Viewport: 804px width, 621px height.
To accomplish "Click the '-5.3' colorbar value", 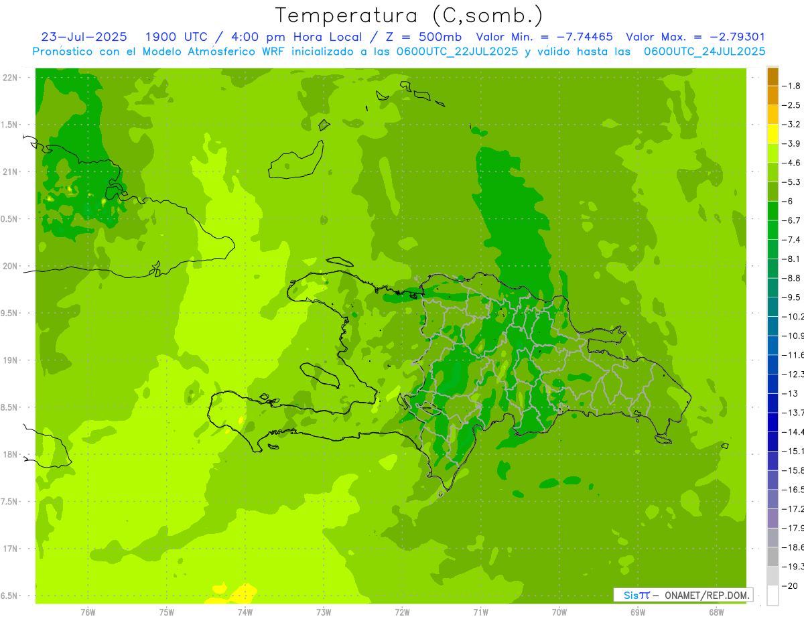I will (x=791, y=182).
